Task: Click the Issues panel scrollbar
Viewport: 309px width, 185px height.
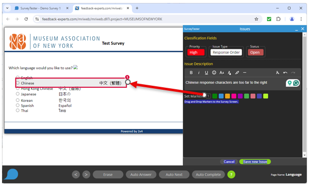Action: pos(305,95)
